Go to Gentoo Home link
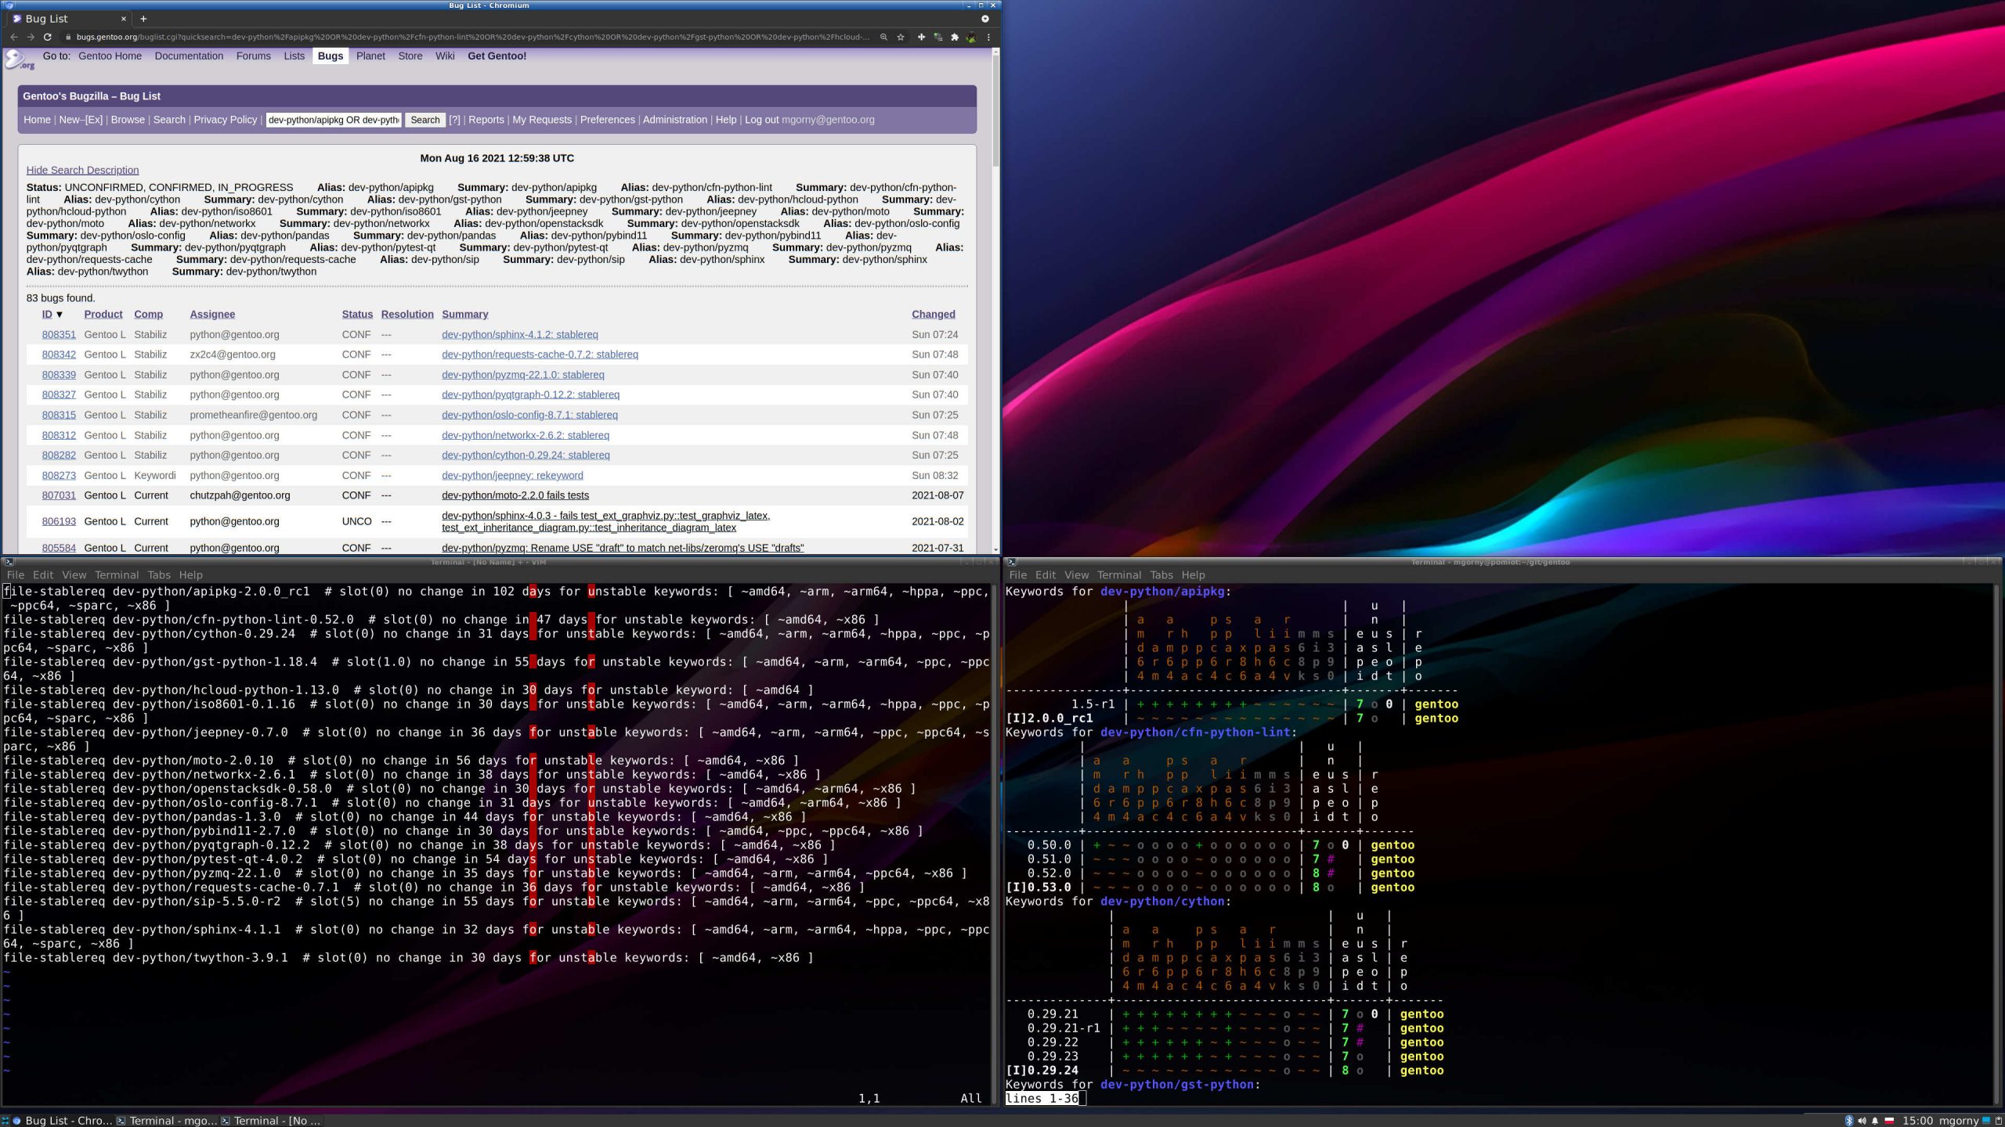Screen dimensions: 2005x1127 point(110,56)
